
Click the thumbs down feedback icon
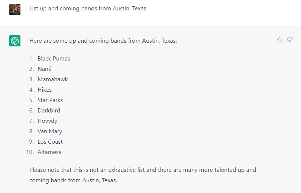pyautogui.click(x=290, y=40)
